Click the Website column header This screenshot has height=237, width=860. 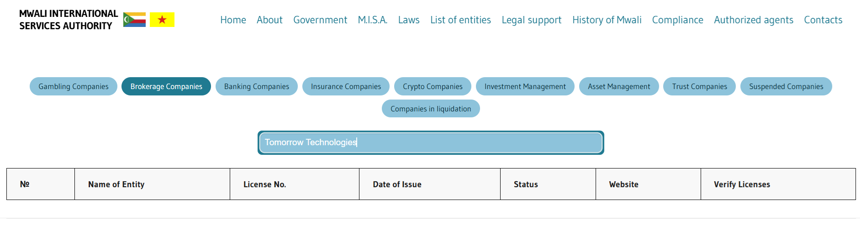pyautogui.click(x=648, y=184)
